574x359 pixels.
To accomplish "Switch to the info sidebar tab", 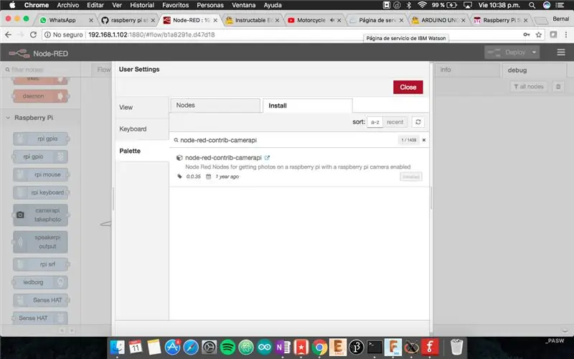I will (x=467, y=70).
